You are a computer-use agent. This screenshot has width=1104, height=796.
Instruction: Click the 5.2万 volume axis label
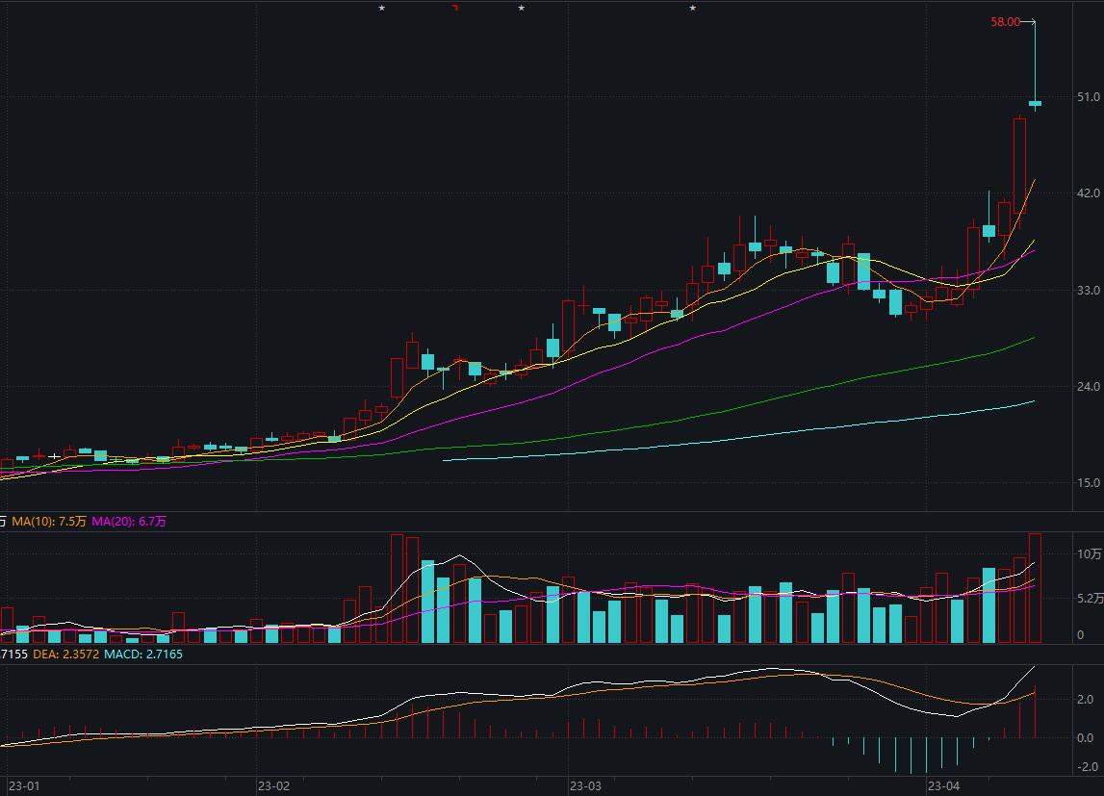(x=1090, y=599)
